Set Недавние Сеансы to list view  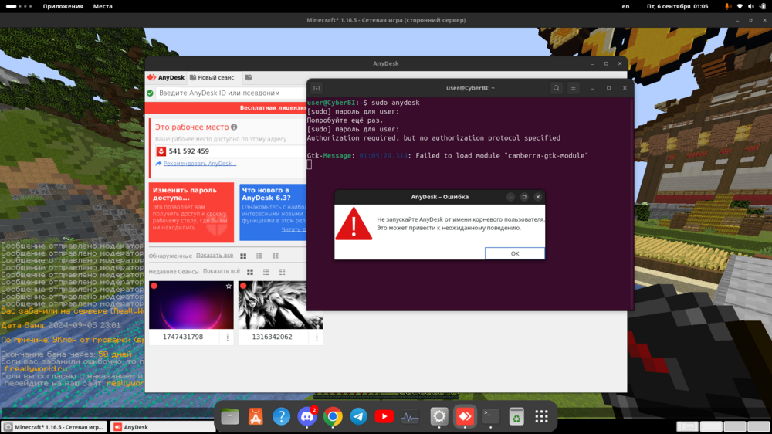pos(266,272)
